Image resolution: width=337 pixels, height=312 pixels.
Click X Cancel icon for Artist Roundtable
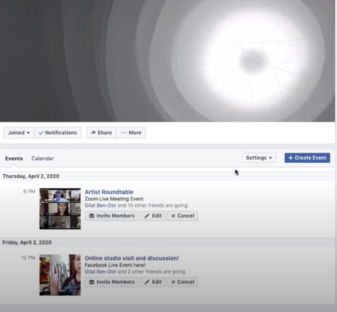(173, 216)
